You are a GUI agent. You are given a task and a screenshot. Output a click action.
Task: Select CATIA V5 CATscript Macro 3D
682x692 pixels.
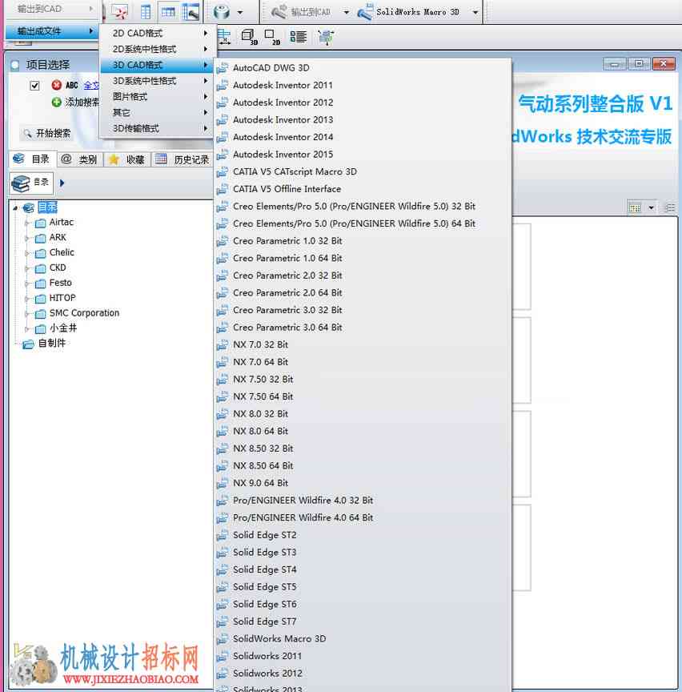[362, 171]
